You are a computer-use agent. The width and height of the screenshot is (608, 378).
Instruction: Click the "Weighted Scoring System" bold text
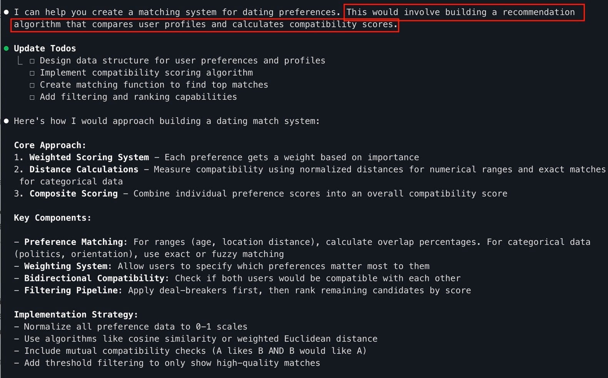pos(89,157)
